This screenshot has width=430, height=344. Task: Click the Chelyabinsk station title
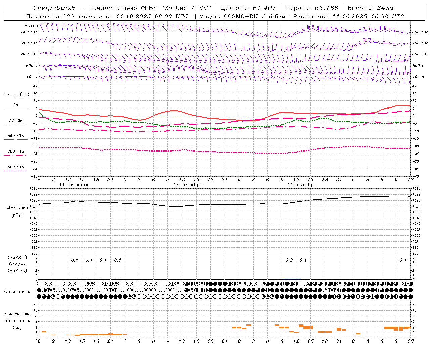pos(54,8)
